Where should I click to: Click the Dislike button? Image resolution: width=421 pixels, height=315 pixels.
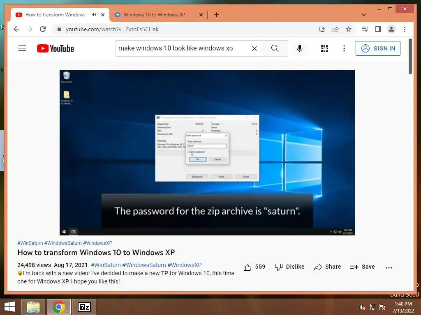click(290, 267)
